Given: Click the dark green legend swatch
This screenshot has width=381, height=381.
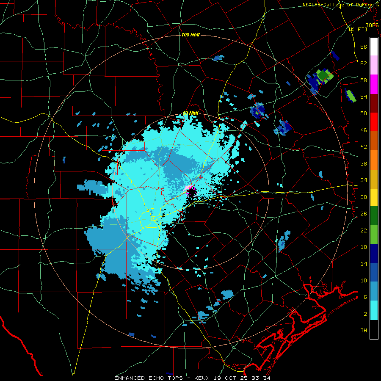Looking at the screenshot, I should click(374, 215).
